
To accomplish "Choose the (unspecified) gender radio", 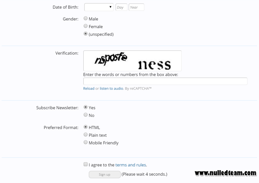I will point(85,34).
